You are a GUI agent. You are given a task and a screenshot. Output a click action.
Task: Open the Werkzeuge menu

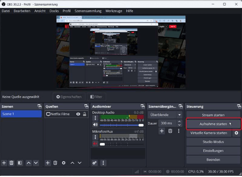pyautogui.click(x=114, y=11)
